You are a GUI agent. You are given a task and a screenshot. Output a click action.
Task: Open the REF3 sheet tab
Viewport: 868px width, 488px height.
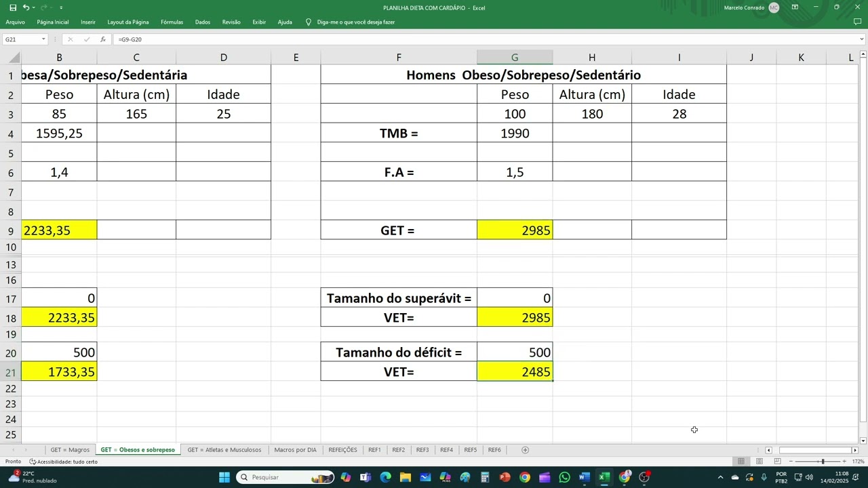click(422, 450)
